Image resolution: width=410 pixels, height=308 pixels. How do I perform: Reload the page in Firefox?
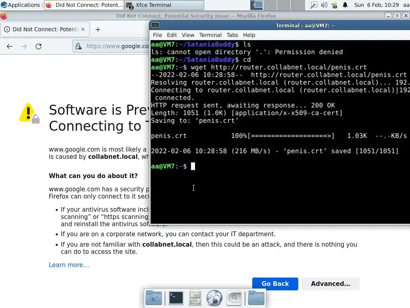(38, 47)
